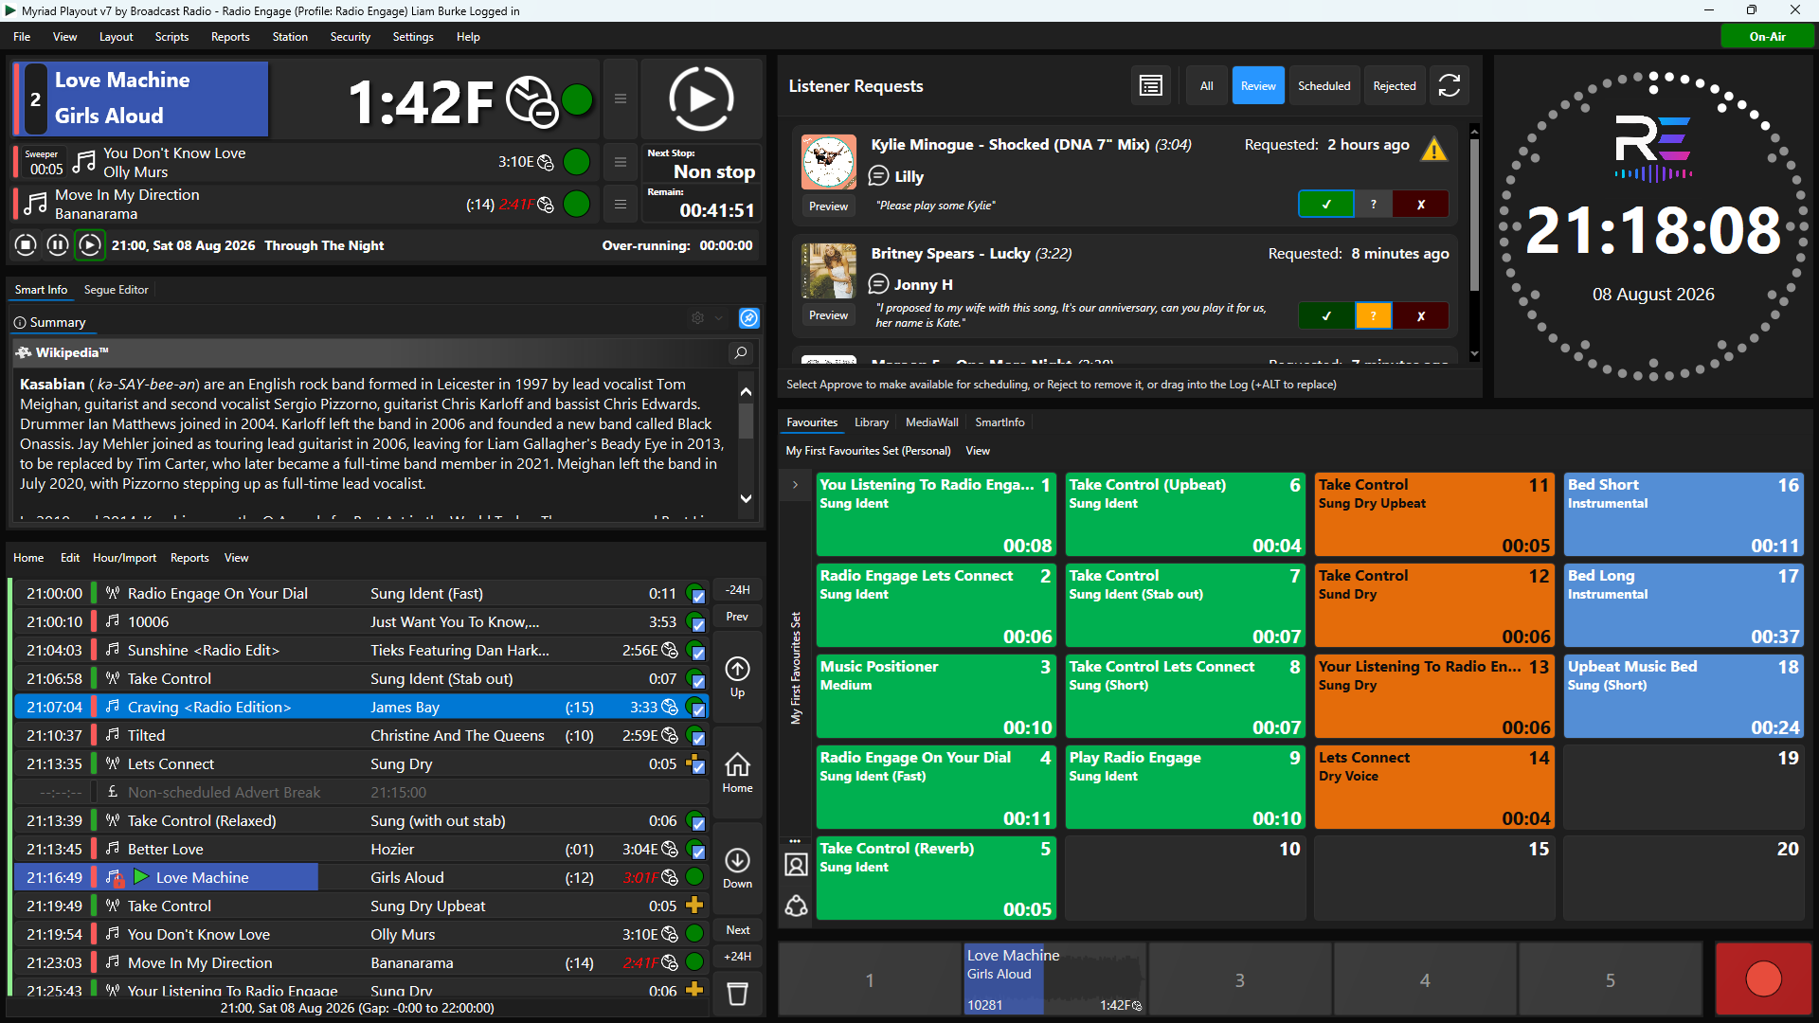This screenshot has height=1023, width=1819.
Task: Delete selected log item with trash icon
Action: [x=737, y=994]
